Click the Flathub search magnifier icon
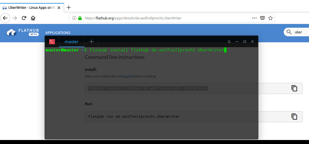This screenshot has width=309, height=144. click(289, 32)
